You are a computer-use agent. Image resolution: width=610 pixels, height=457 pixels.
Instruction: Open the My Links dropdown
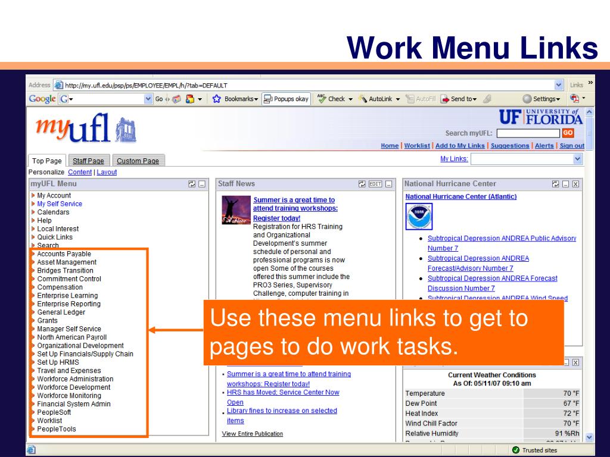click(527, 159)
